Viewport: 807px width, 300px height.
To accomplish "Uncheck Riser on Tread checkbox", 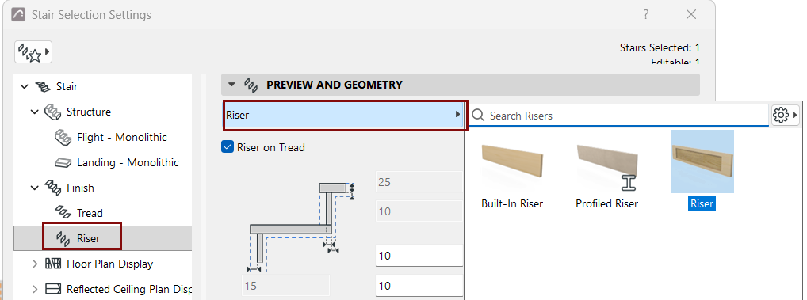I will [x=227, y=147].
